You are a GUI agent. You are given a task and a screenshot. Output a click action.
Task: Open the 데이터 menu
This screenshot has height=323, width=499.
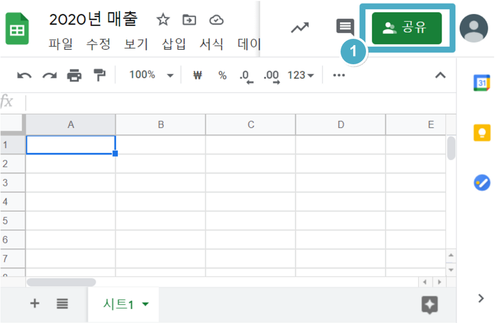click(249, 43)
